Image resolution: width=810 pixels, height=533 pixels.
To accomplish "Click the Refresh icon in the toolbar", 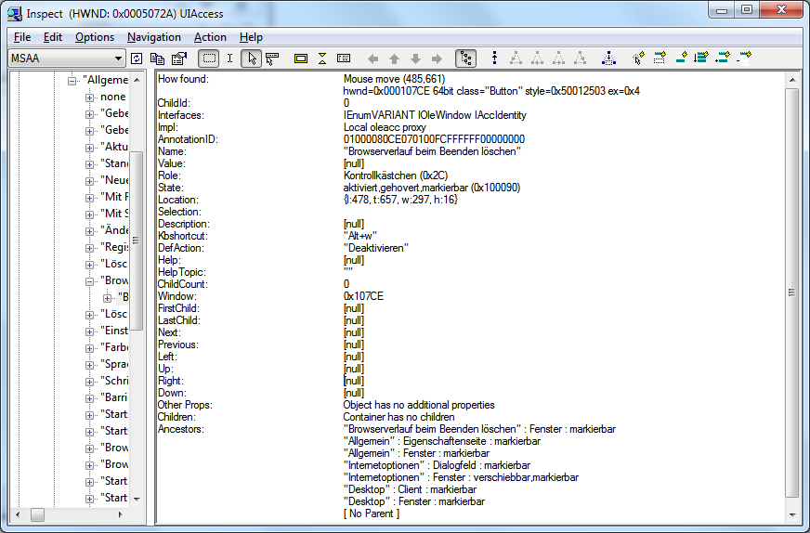I will point(137,58).
